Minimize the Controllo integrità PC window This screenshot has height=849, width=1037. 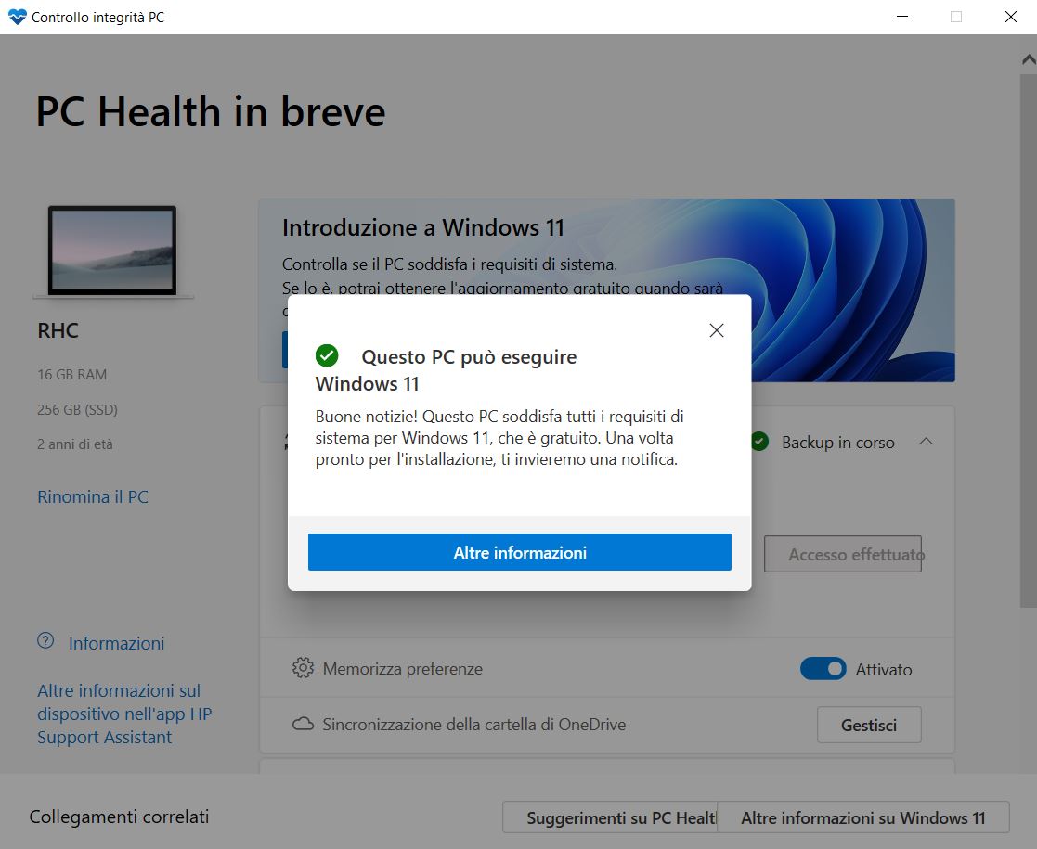(x=901, y=17)
